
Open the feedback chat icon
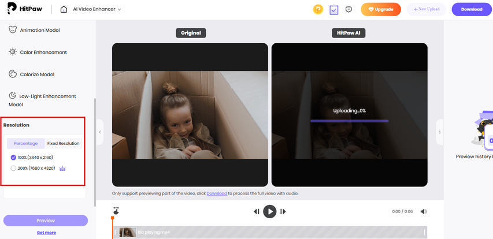click(349, 9)
